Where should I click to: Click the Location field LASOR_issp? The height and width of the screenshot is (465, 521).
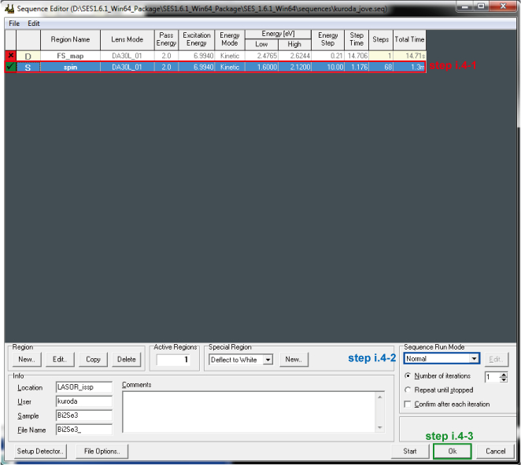pyautogui.click(x=84, y=387)
